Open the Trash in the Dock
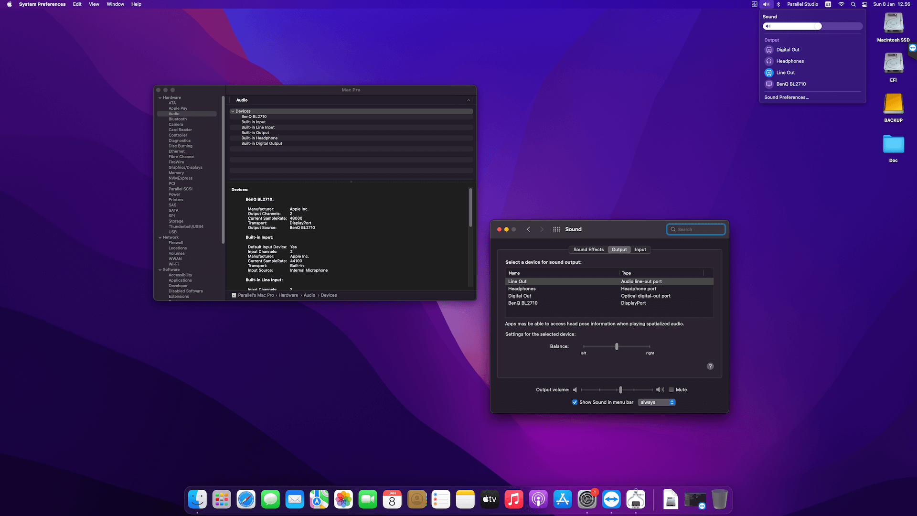Image resolution: width=917 pixels, height=516 pixels. pos(719,499)
